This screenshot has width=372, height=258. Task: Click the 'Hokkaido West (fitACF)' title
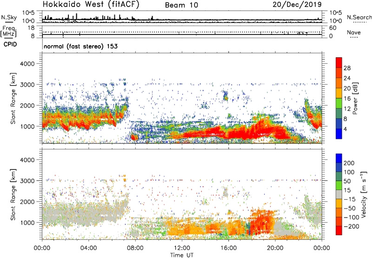(91, 4)
